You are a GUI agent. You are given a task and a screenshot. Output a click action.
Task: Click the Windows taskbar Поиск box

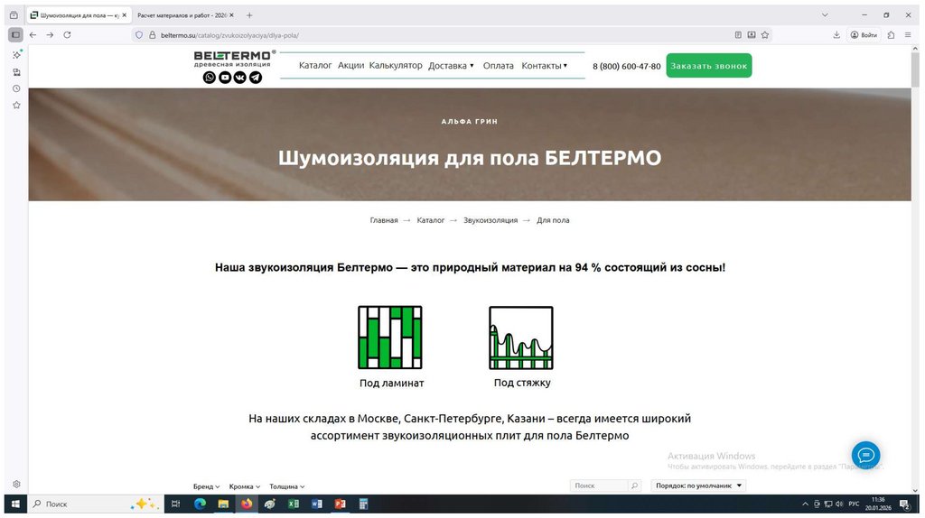(96, 504)
